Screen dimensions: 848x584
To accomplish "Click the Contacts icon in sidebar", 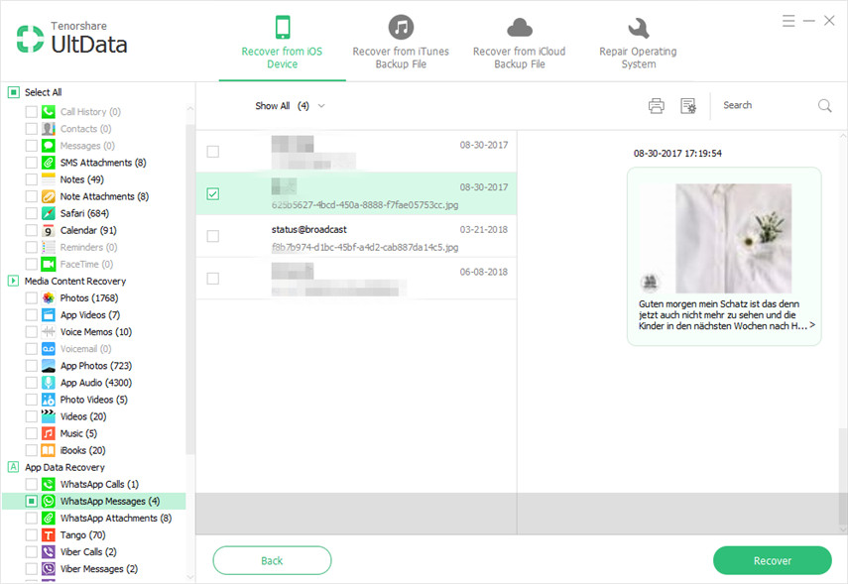I will (x=49, y=129).
